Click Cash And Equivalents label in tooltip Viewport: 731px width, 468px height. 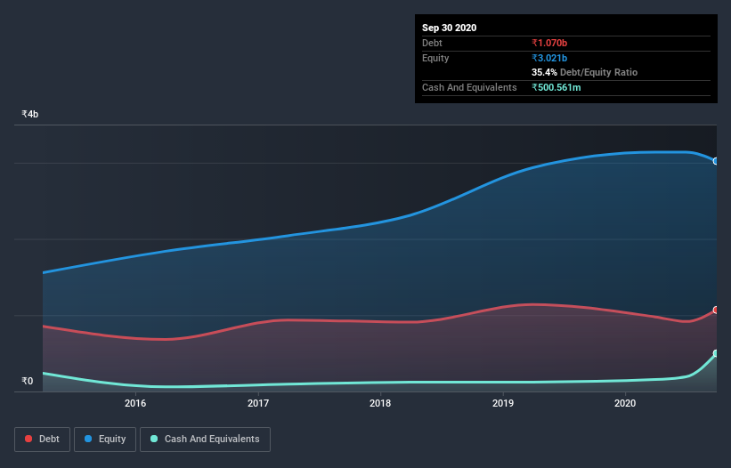coord(469,87)
